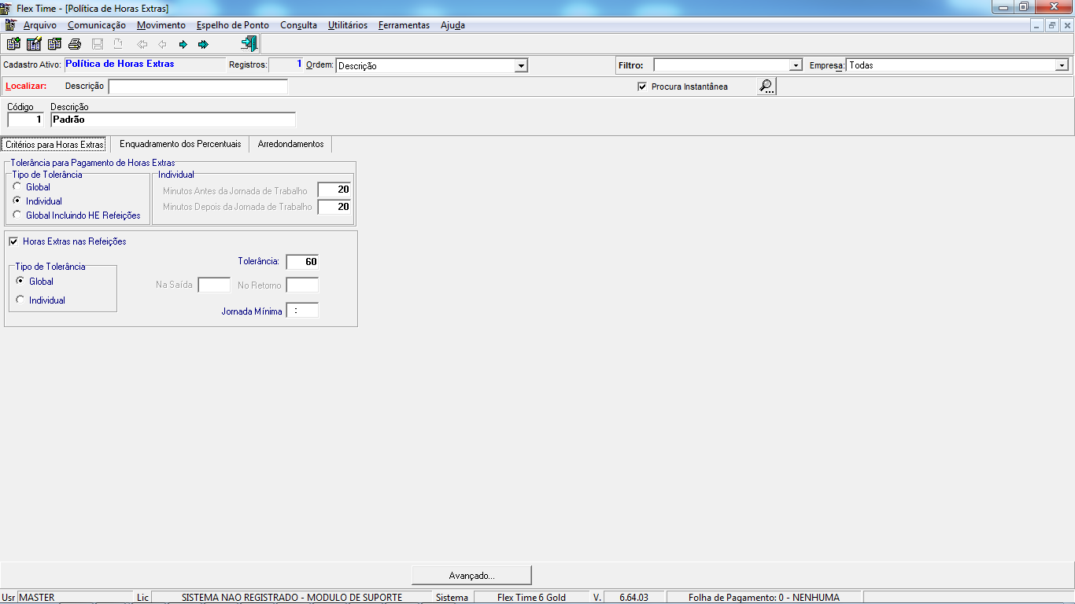
Task: Click the Descrição field containing Padrão
Action: 173,120
